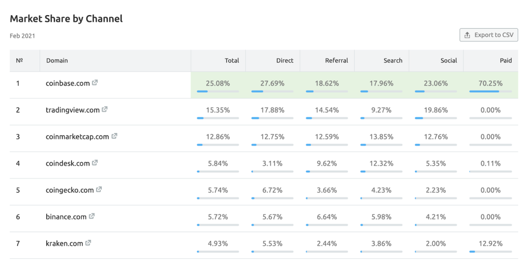Open external link icon beside tradingview.com
Viewport: 530px width, 265px height.
tap(104, 109)
